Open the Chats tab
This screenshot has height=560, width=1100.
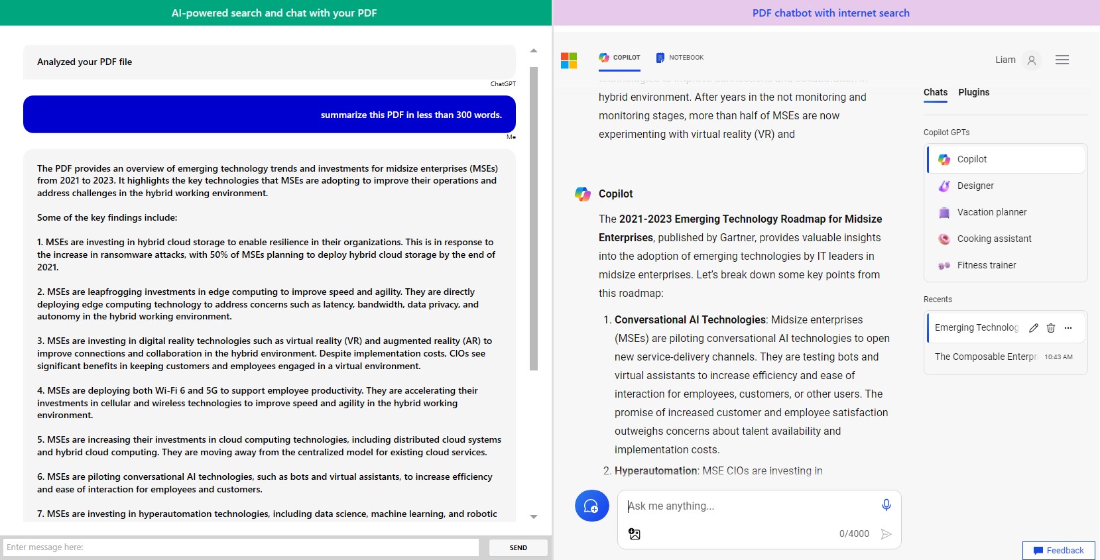936,92
